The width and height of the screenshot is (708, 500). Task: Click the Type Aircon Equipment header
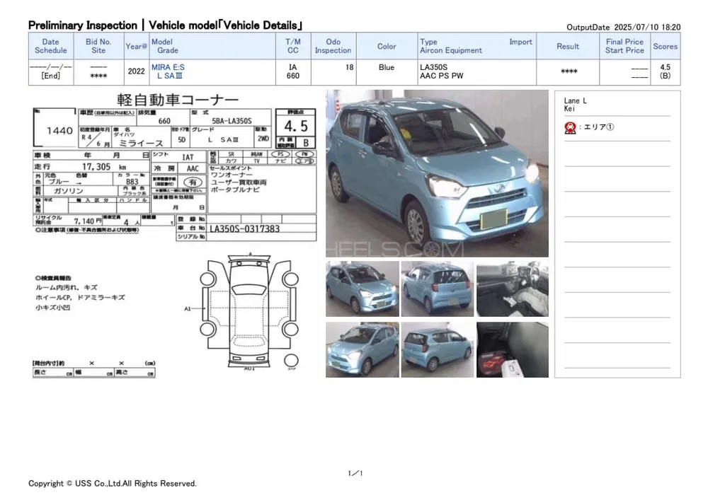(450, 46)
